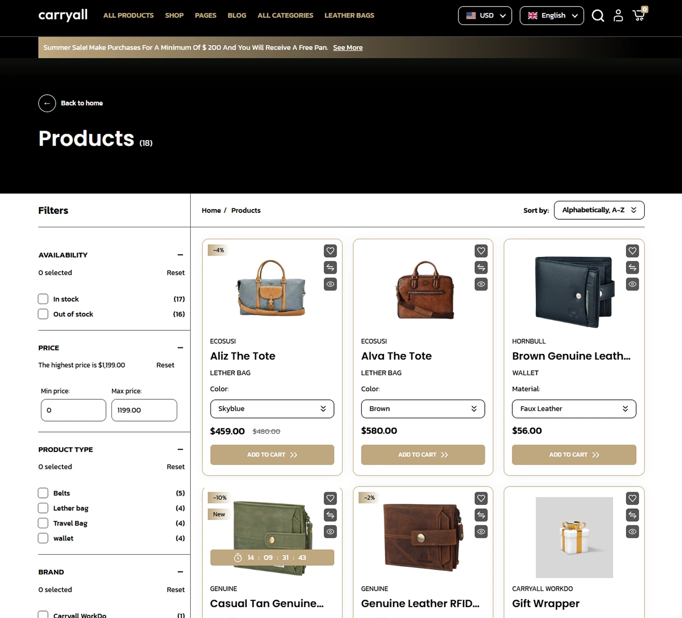The height and width of the screenshot is (618, 682).
Task: Add Brown Genuine Leather wallet to cart
Action: pyautogui.click(x=574, y=455)
